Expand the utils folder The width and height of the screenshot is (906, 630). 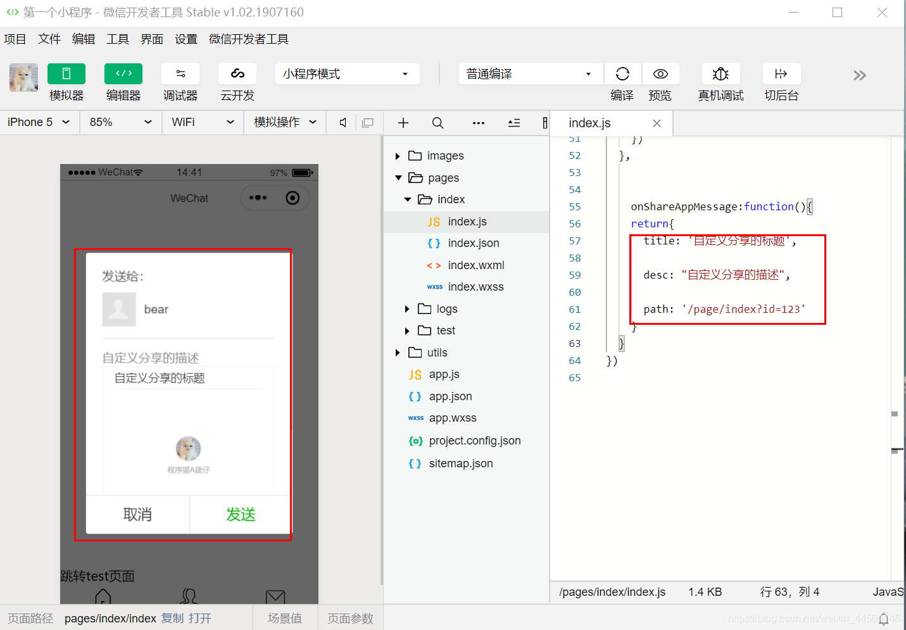(x=398, y=353)
